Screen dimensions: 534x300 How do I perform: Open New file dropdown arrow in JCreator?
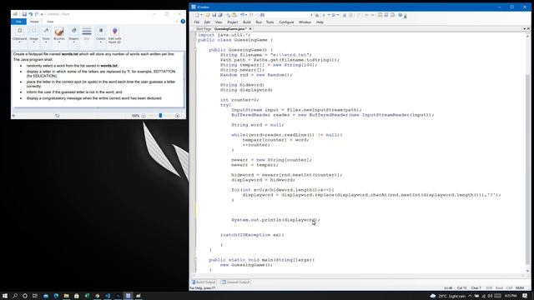[x=201, y=15]
